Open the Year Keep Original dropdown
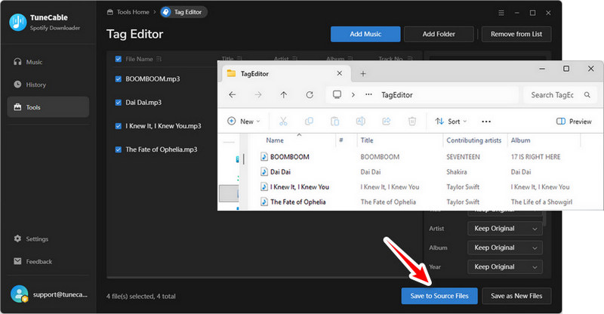Image resolution: width=604 pixels, height=314 pixels. click(505, 266)
